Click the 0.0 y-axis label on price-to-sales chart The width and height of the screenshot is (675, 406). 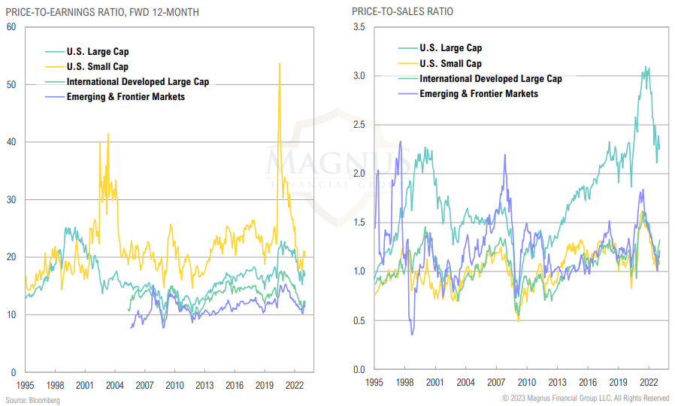(x=359, y=369)
